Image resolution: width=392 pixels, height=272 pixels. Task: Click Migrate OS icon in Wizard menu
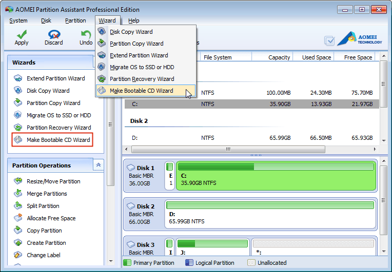coord(102,67)
